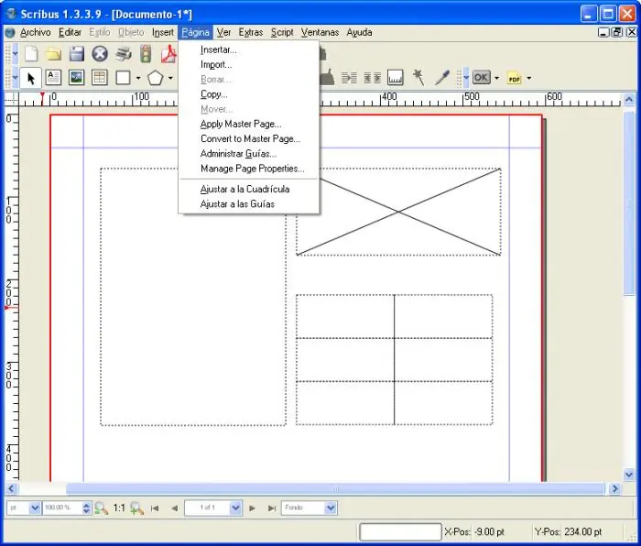Select the Measurements ruler tool
This screenshot has width=641, height=546.
tap(396, 78)
